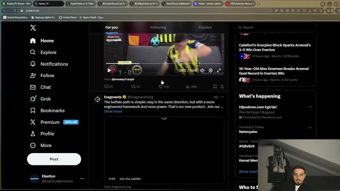Open the #GBvBJK trend
340x191 pixels.
pyautogui.click(x=247, y=146)
